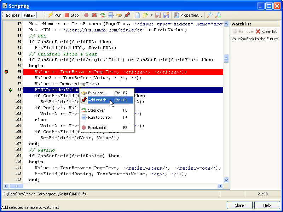The height and width of the screenshot is (212, 283).
Task: Create a new script with blank page icon
Action: coord(137,15)
